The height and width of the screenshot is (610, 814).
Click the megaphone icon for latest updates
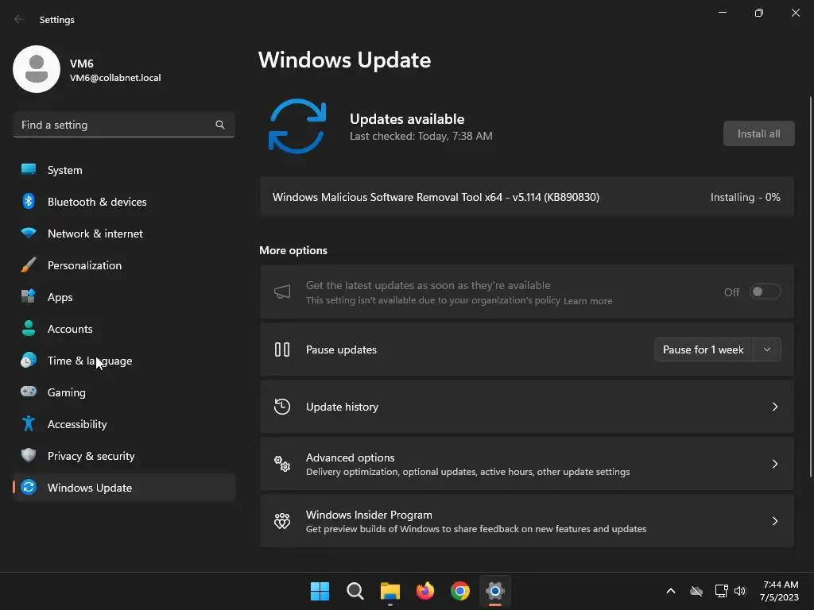point(282,292)
